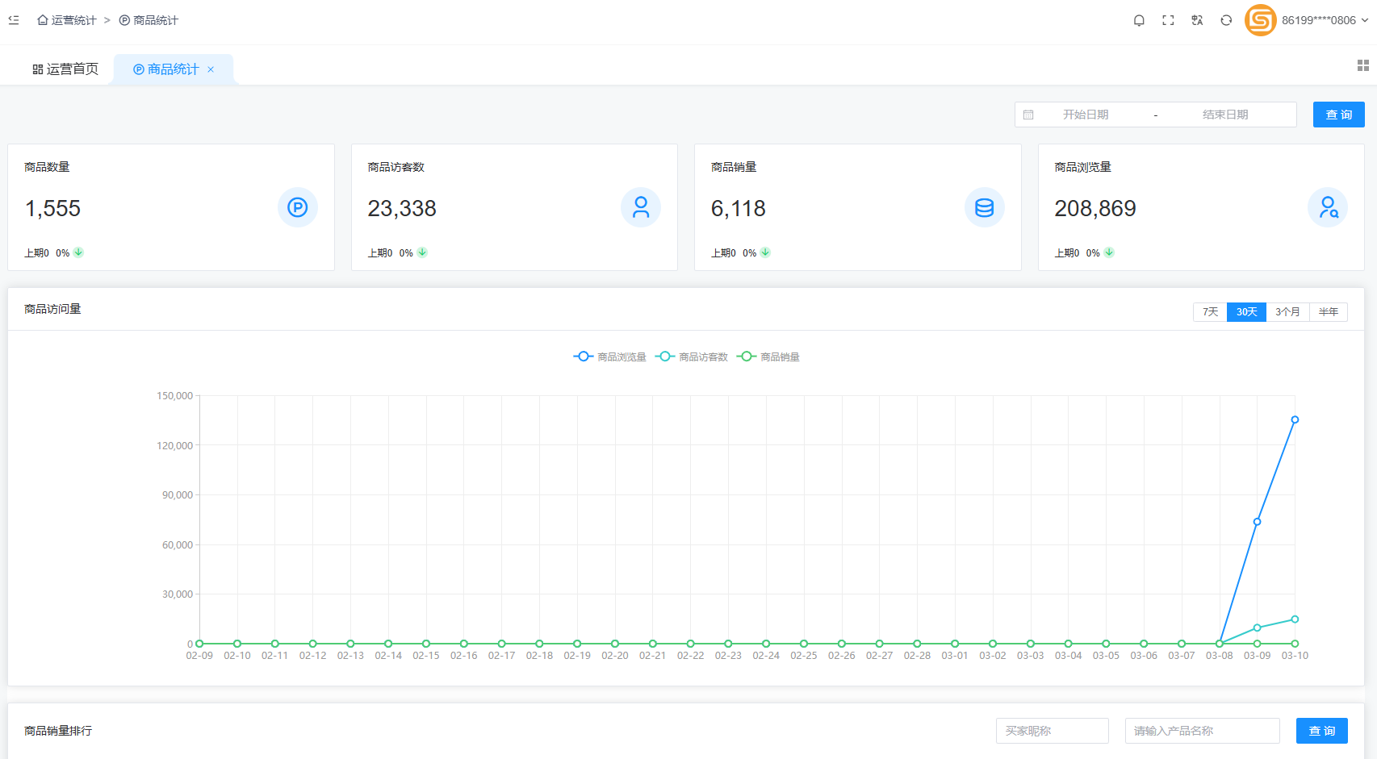This screenshot has height=759, width=1377.
Task: Collapse the sidebar menu icon
Action: coord(14,20)
